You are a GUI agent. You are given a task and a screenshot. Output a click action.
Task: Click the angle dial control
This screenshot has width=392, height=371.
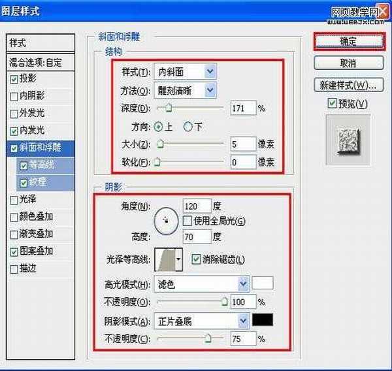pos(166,222)
